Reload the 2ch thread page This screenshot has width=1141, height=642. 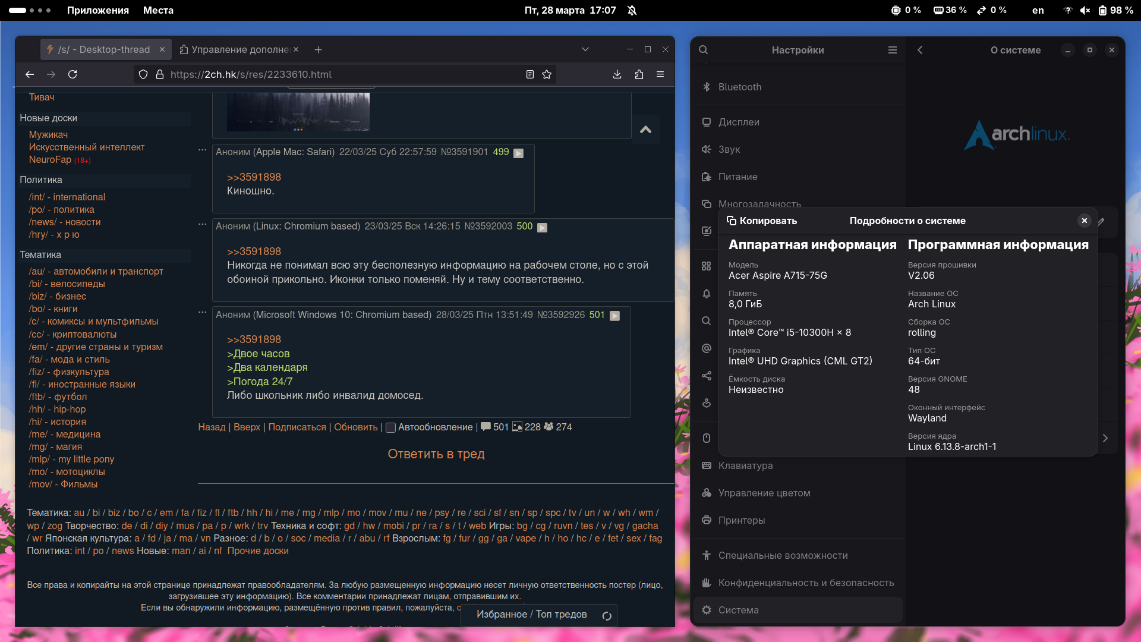coord(73,74)
